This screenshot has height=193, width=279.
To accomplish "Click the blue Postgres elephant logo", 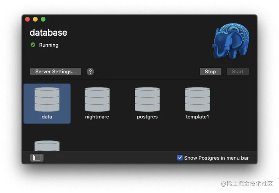I will pyautogui.click(x=231, y=41).
